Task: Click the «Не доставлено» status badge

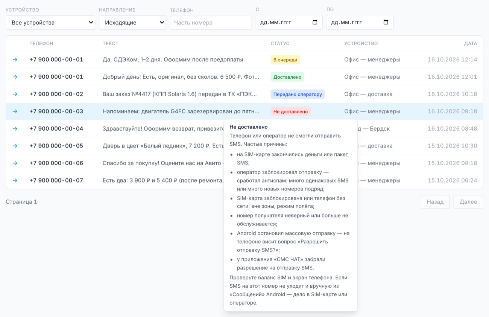Action: click(x=290, y=112)
